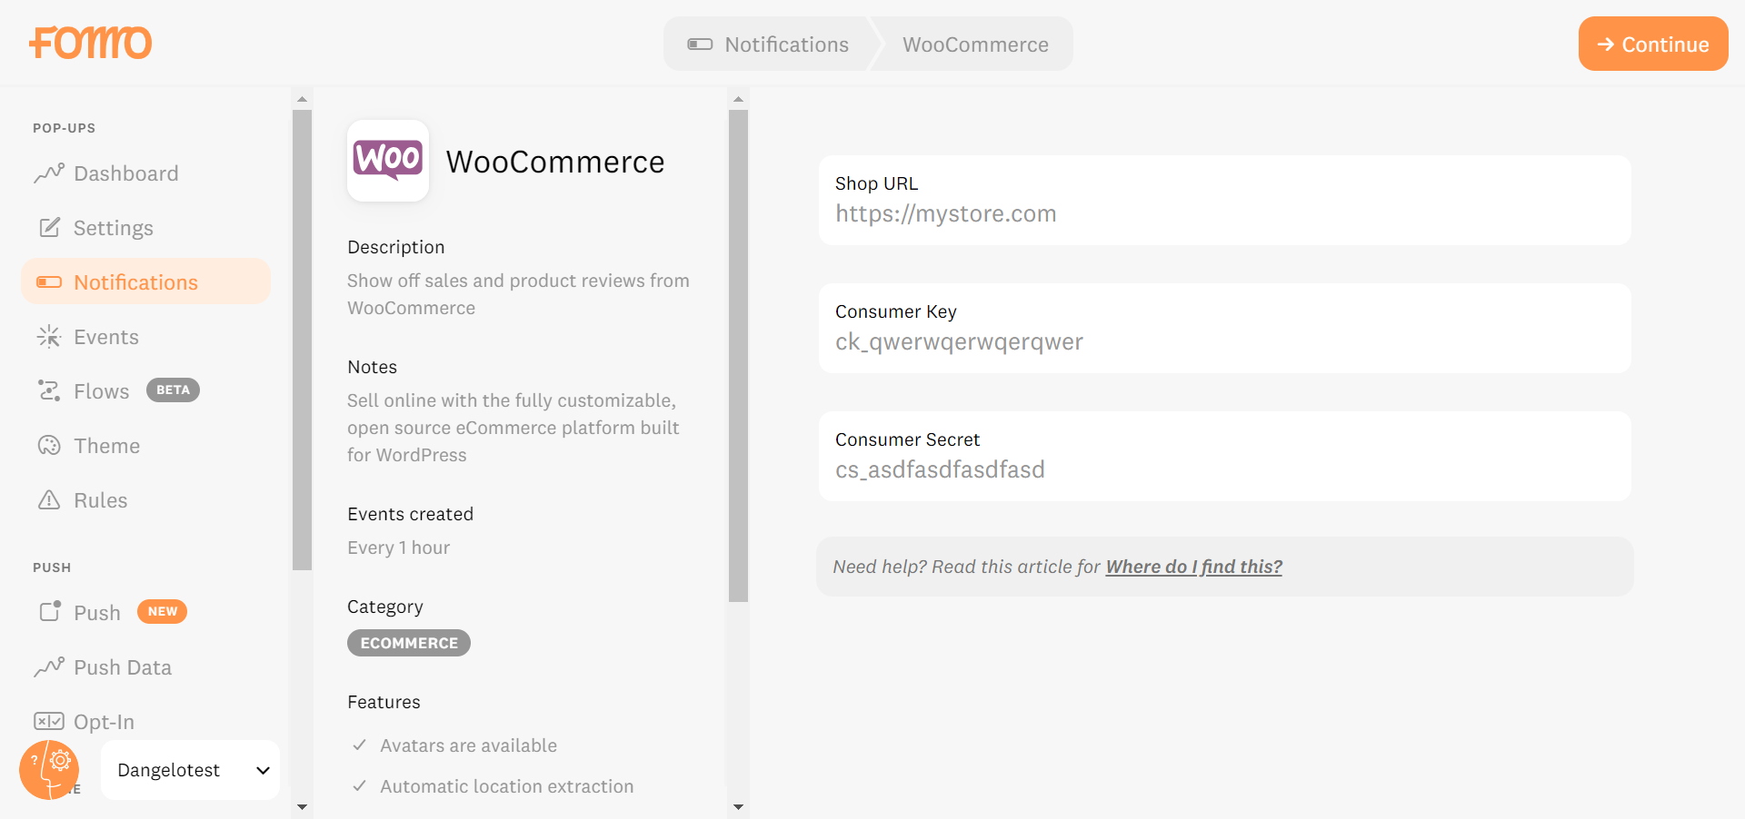Click into the Consumer Key field
The image size is (1745, 819).
pos(1224,341)
